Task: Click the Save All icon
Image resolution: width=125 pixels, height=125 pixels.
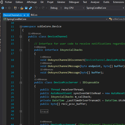Action: point(30,8)
